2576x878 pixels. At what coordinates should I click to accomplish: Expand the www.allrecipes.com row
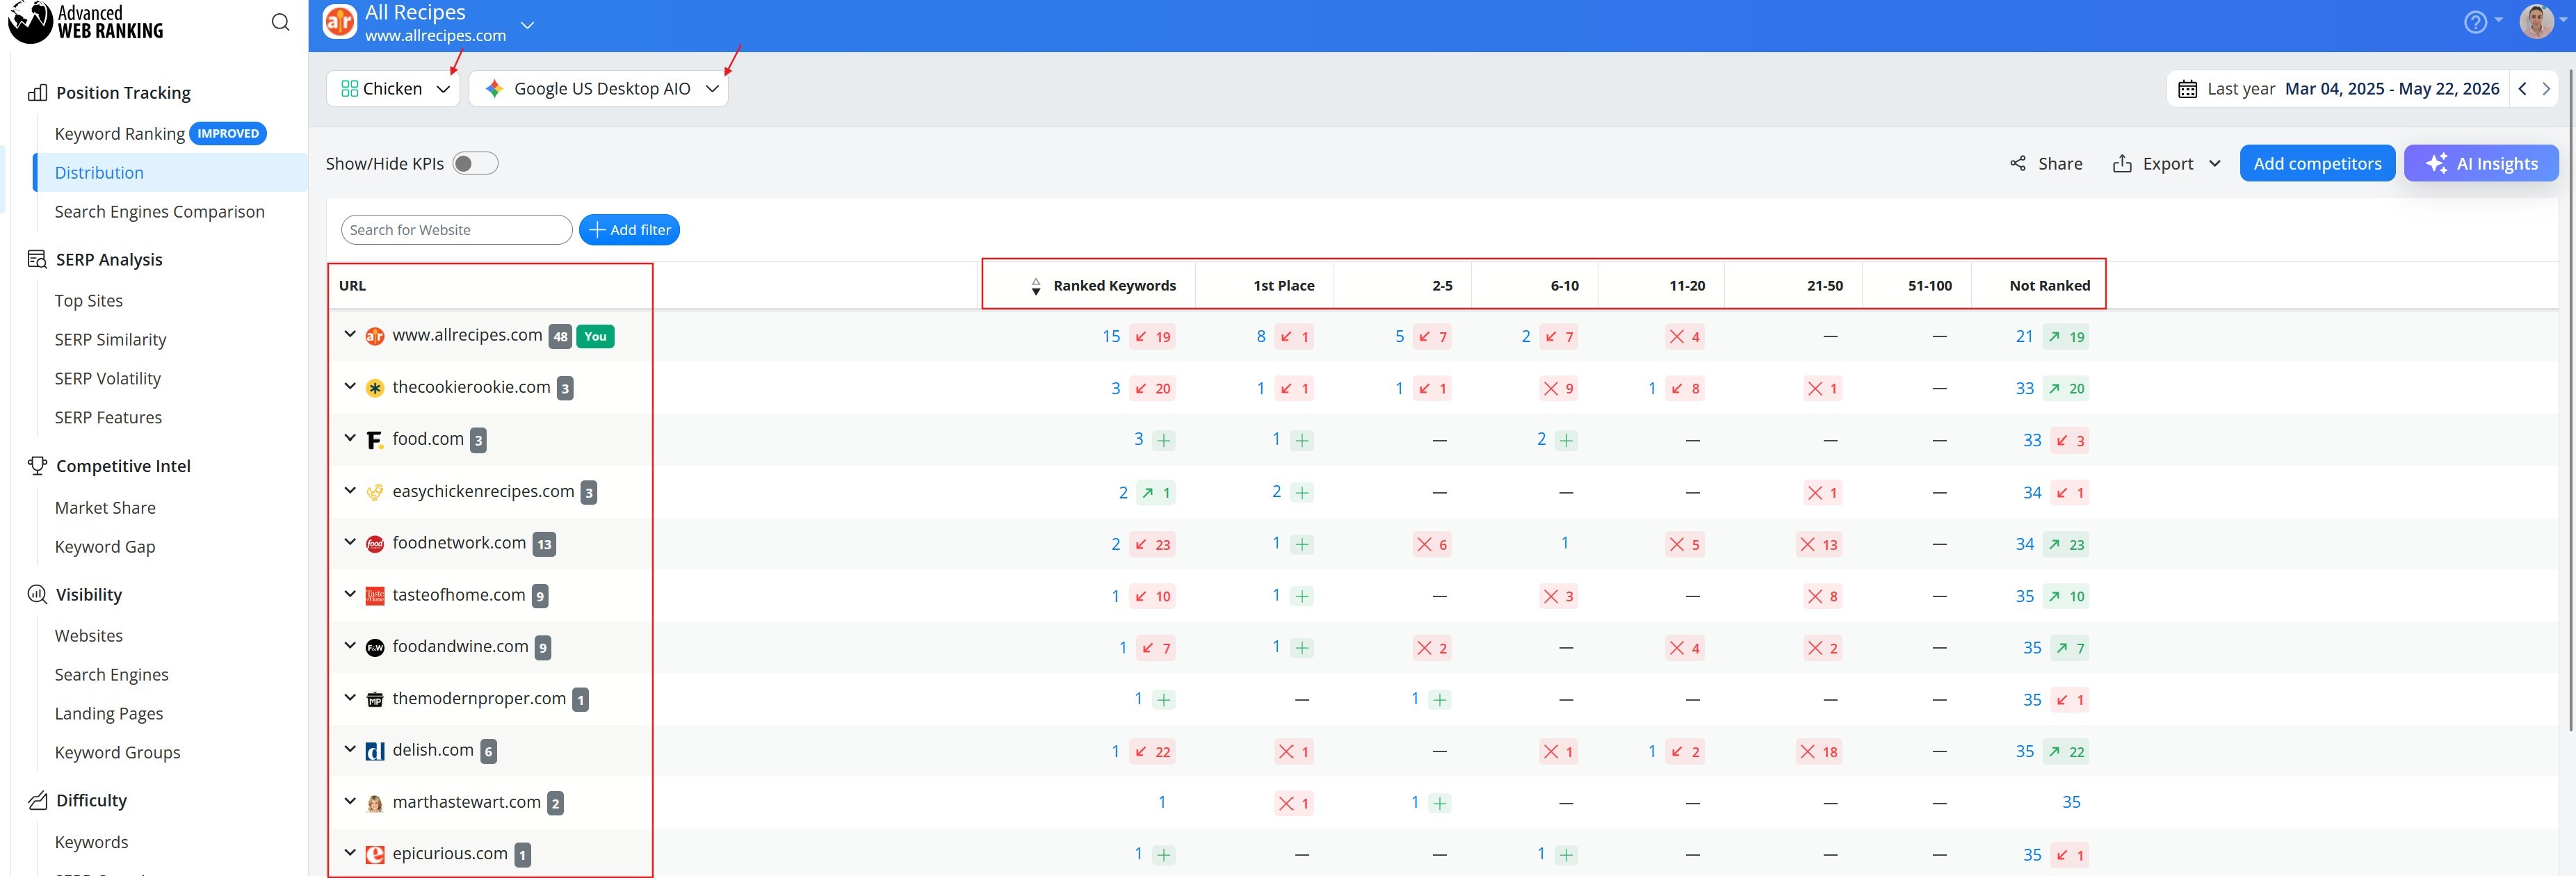coord(350,335)
